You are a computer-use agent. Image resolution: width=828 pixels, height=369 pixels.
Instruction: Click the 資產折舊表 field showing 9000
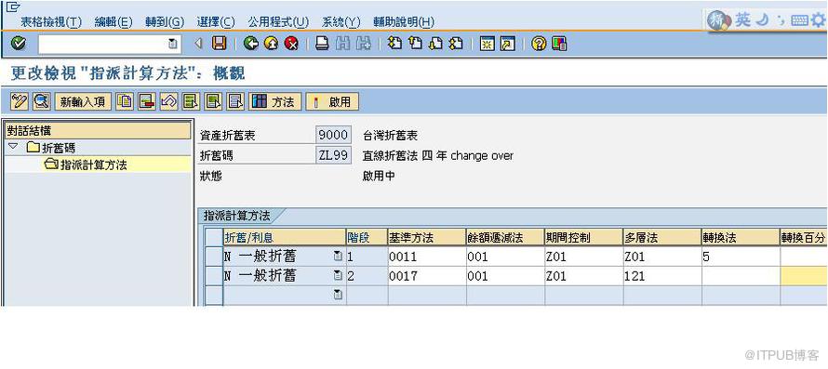coord(333,136)
